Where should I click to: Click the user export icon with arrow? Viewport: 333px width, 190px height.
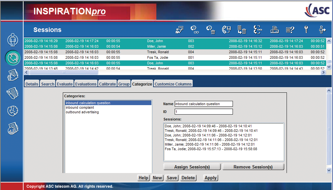[322, 29]
